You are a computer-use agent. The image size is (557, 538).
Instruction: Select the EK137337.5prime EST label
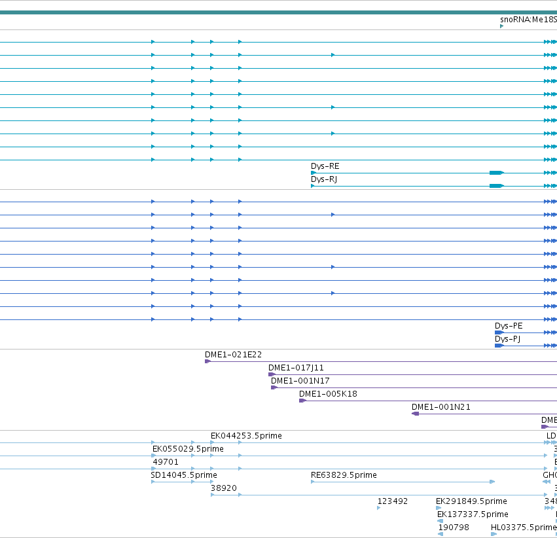click(x=473, y=514)
